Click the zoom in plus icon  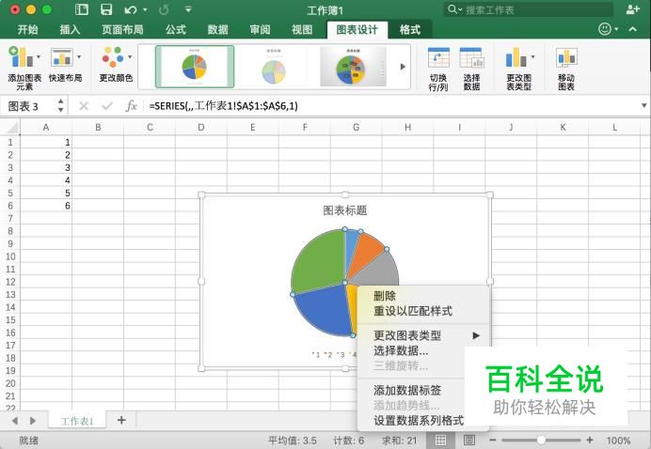tap(590, 440)
